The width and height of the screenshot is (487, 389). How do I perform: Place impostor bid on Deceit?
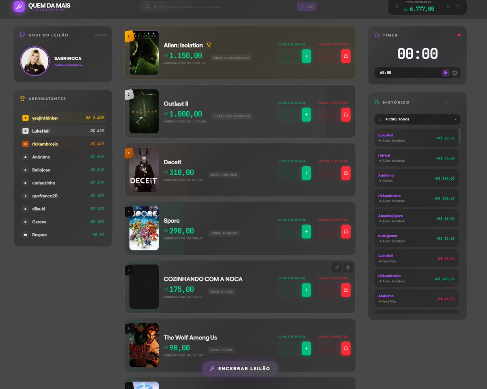[x=346, y=173]
